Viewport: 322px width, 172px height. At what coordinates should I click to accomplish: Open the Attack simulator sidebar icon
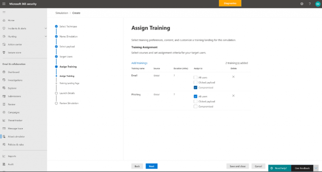click(4, 137)
